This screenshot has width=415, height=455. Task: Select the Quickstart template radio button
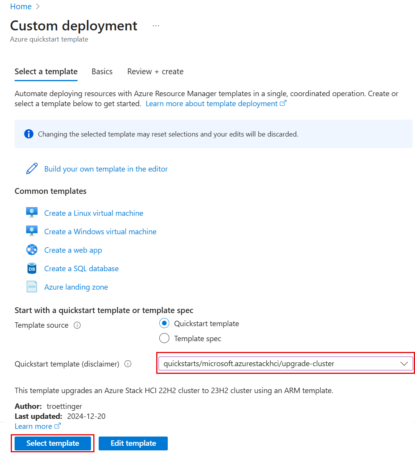click(164, 323)
